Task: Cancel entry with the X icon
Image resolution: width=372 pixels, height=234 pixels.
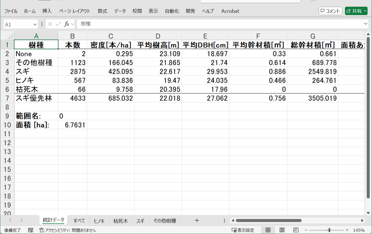Action: 51,24
